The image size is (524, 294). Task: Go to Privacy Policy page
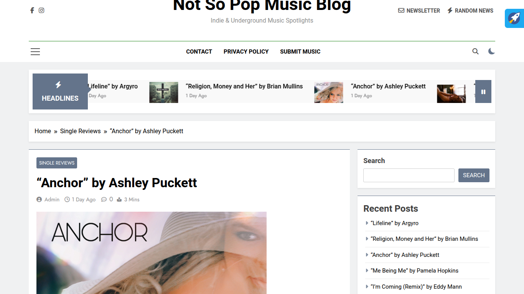click(246, 52)
